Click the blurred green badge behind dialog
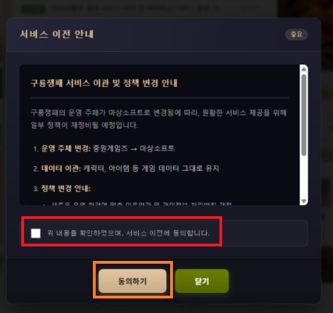 coord(34,9)
